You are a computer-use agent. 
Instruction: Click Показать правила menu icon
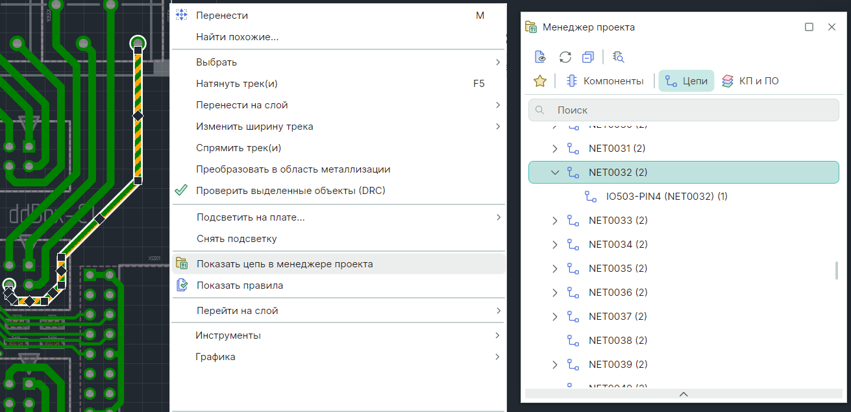coord(182,285)
